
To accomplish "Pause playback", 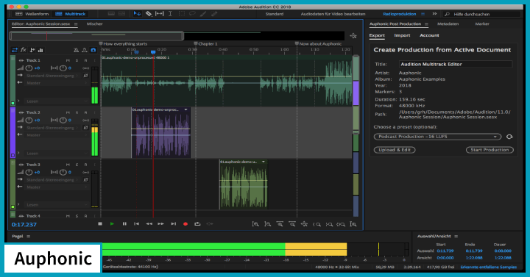I will pos(124,223).
